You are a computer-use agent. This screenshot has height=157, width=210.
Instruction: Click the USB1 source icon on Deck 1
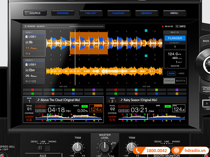(27, 37)
